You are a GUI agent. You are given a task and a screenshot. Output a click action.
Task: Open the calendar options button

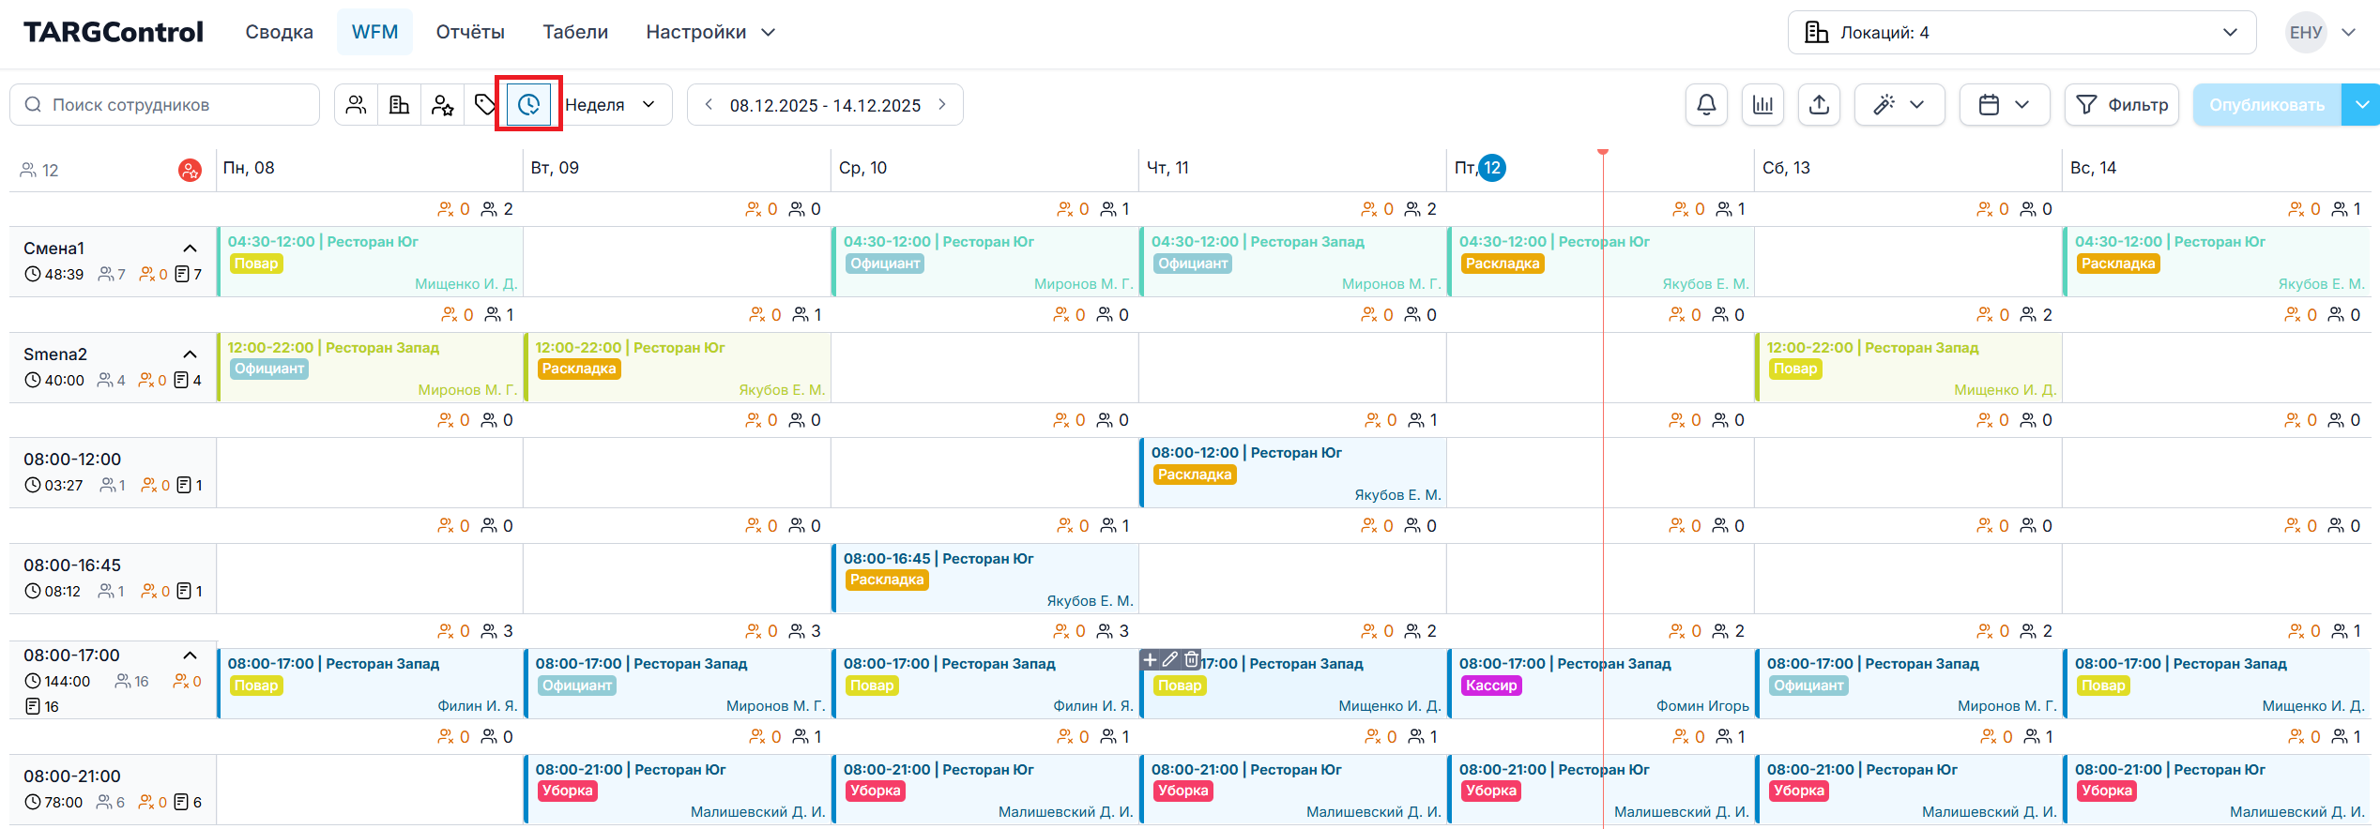click(x=2004, y=105)
